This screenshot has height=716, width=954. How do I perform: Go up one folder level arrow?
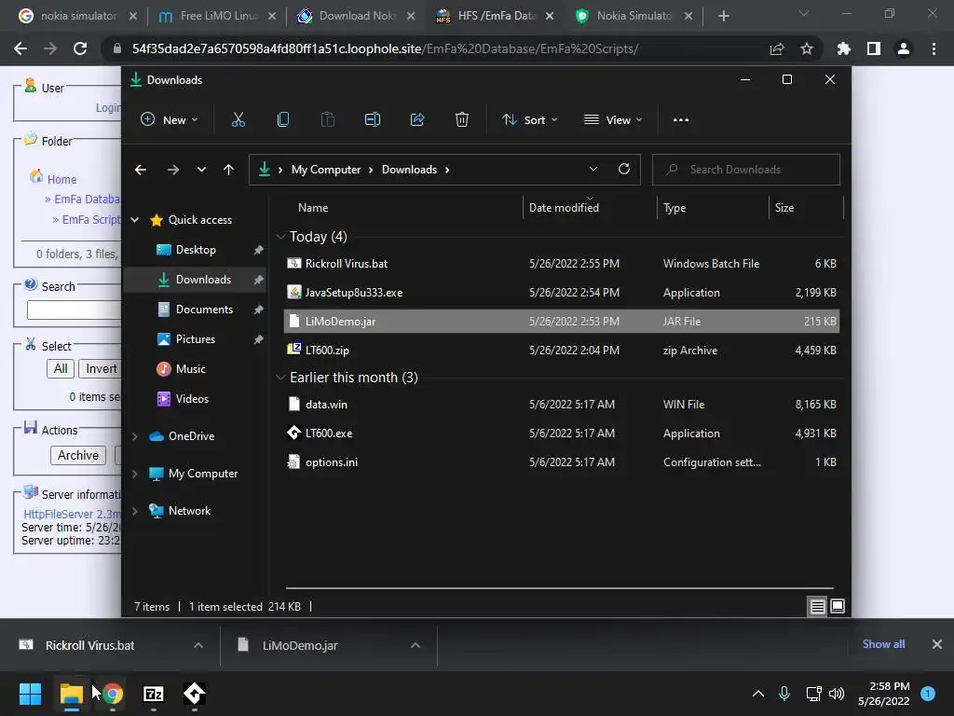229,170
